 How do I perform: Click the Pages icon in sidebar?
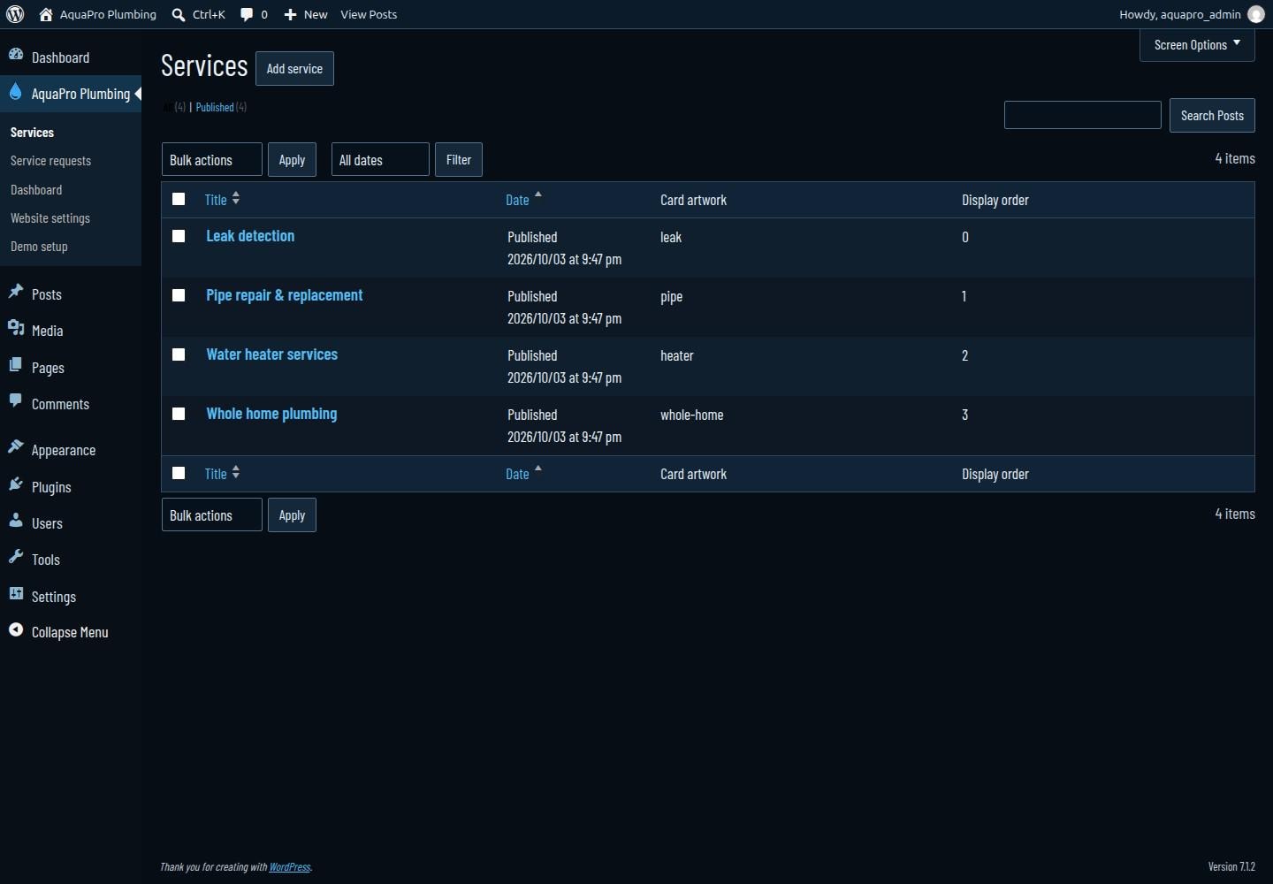tap(16, 365)
